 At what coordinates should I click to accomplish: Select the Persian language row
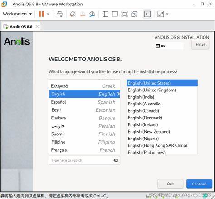point(84,126)
